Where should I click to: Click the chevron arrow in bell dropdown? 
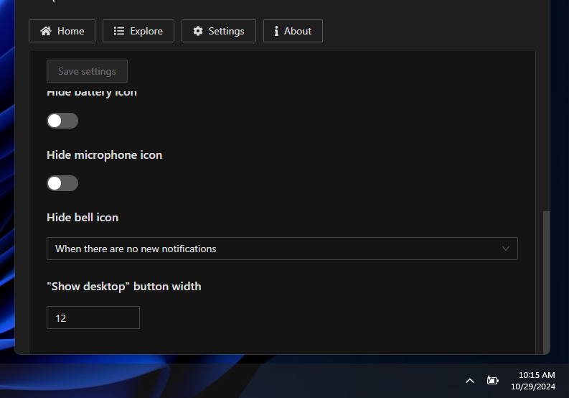click(505, 249)
